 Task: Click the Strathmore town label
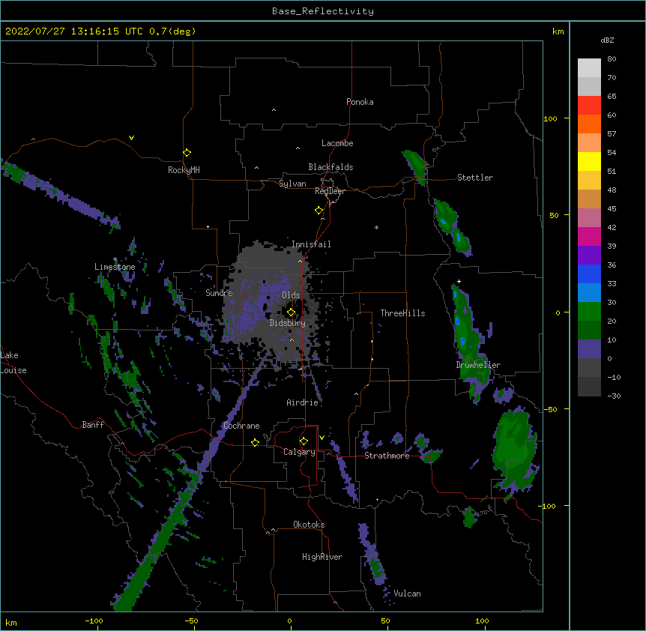coord(387,456)
